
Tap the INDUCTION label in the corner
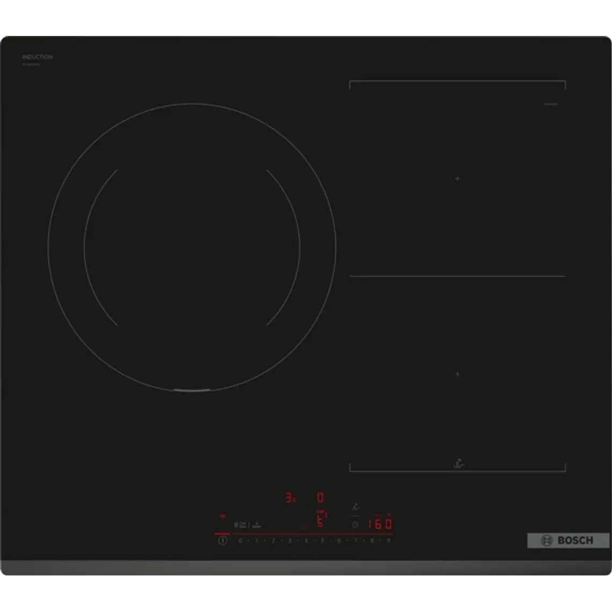38,56
